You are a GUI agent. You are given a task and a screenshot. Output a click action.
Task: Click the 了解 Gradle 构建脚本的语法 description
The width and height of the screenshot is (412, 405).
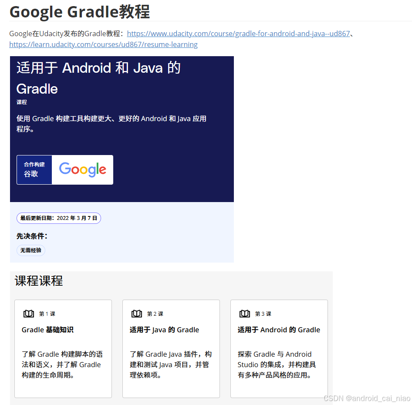tap(62, 364)
